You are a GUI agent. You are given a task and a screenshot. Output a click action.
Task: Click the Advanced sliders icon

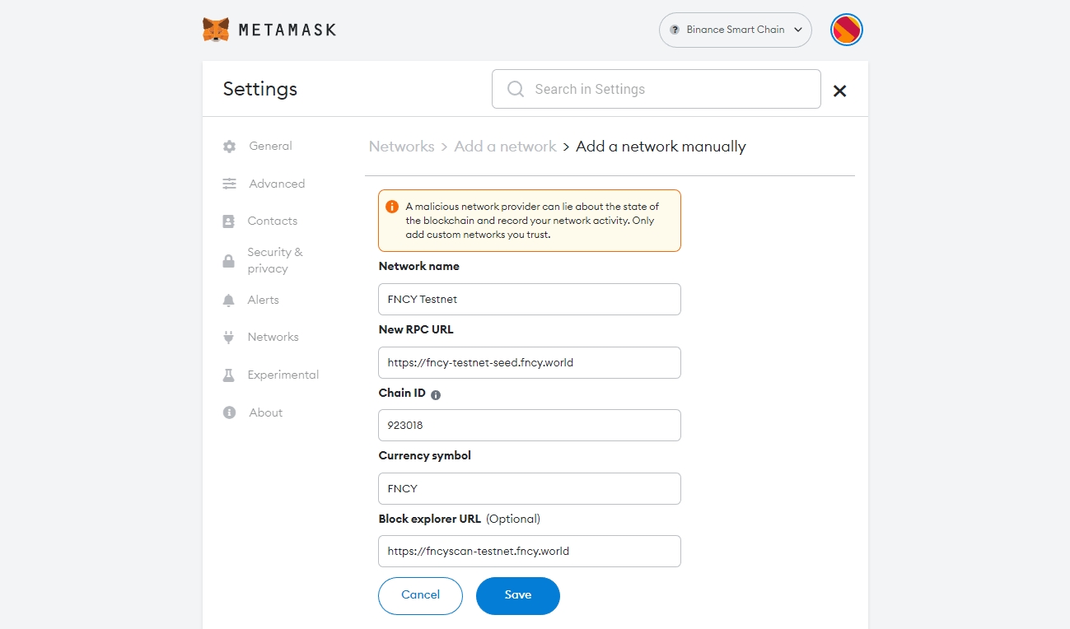[229, 184]
